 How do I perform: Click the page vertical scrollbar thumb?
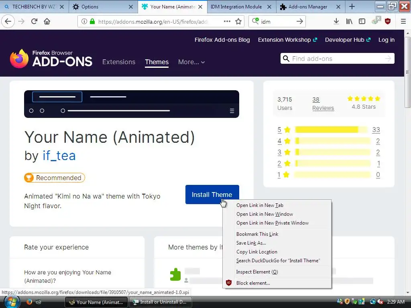coord(407,72)
